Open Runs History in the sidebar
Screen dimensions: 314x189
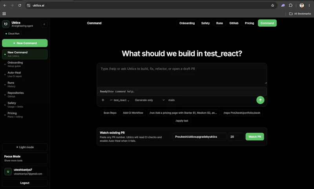click(x=25, y=84)
